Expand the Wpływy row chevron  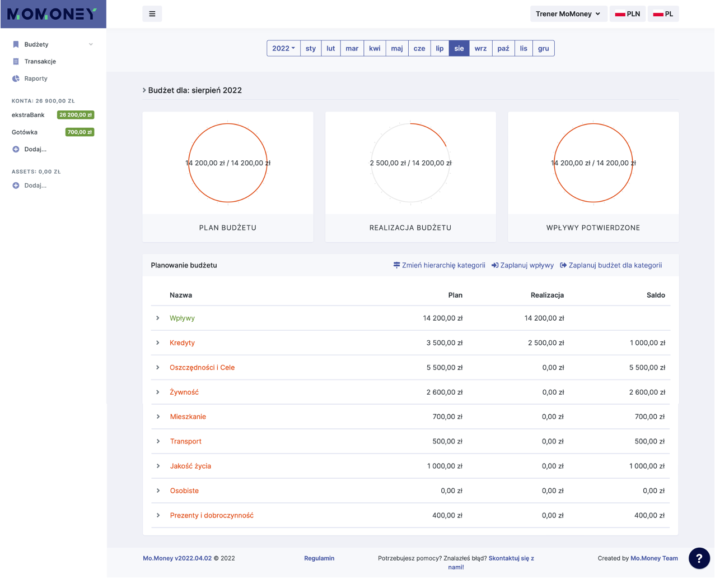[158, 318]
